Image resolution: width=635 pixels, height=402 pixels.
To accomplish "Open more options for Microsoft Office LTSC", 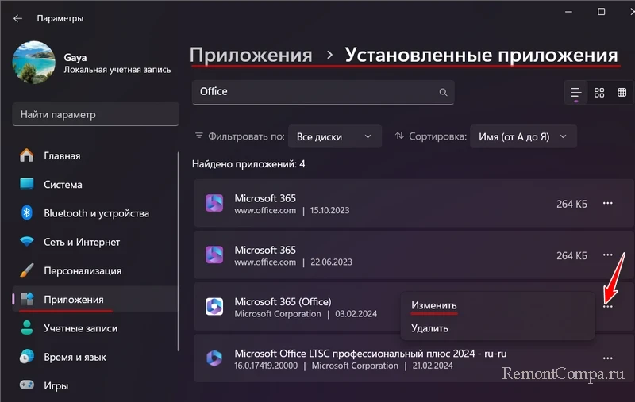I will pos(607,358).
